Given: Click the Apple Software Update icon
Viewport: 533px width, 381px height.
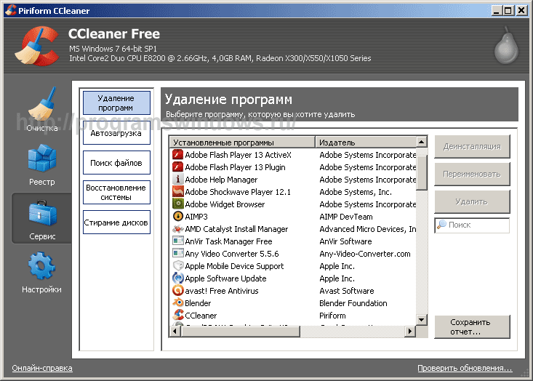Looking at the screenshot, I should pyautogui.click(x=178, y=278).
